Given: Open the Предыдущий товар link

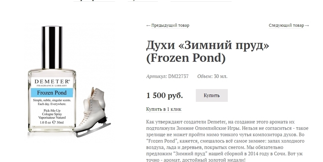Looking at the screenshot, I should tap(170, 25).
